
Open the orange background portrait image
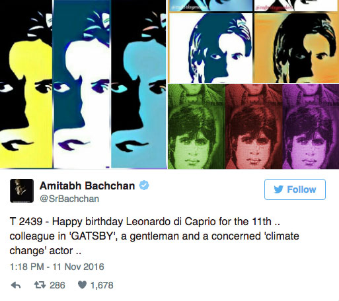coord(297,48)
